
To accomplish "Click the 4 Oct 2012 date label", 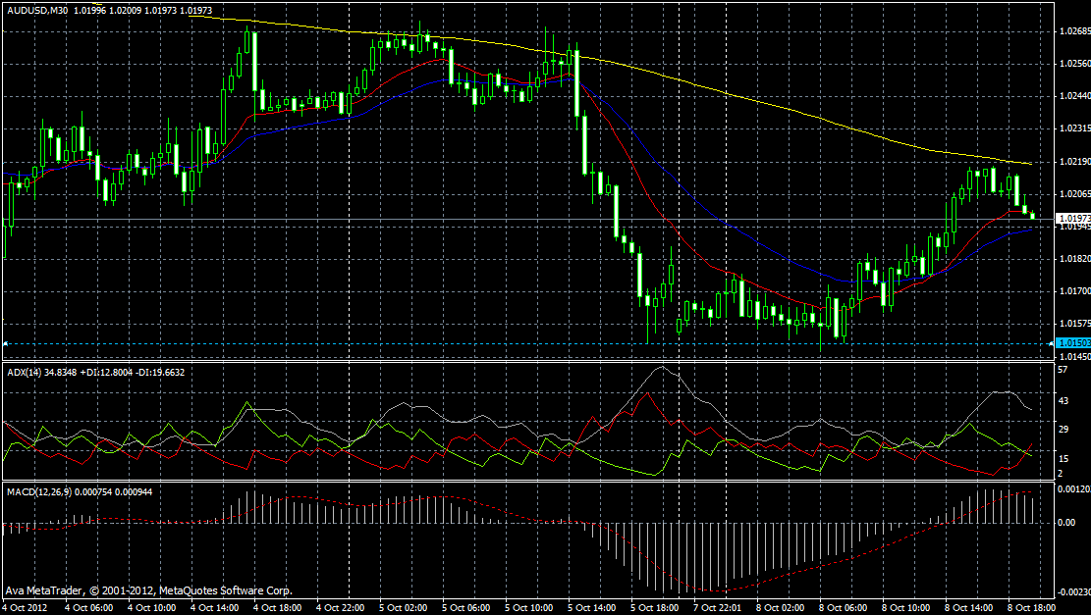I will [x=25, y=607].
